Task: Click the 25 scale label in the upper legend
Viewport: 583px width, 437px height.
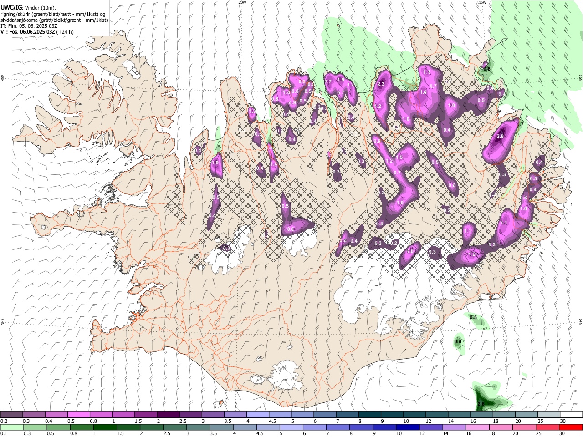Action: [x=541, y=421]
